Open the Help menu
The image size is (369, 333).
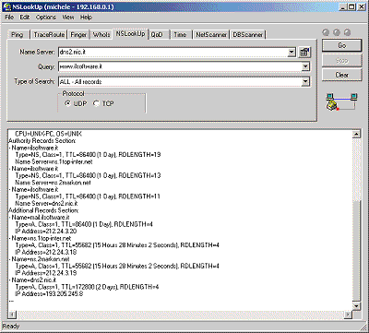[x=86, y=18]
